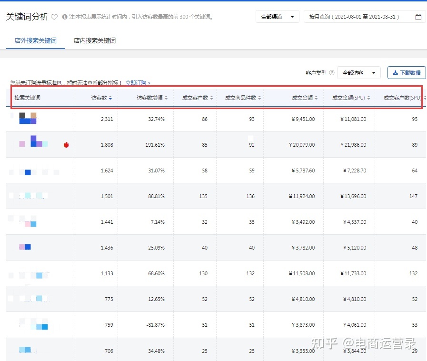Click the growth value 12.65%
Screen dimensions: 427x361
[156, 299]
